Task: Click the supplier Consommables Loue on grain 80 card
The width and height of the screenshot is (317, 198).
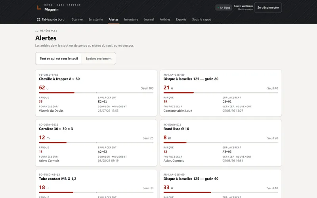Action: pos(178,111)
